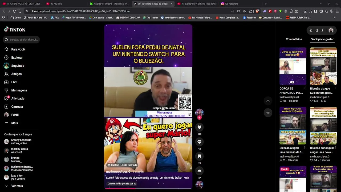Open browser downloads icon
The width and height of the screenshot is (341, 192).
305,11
